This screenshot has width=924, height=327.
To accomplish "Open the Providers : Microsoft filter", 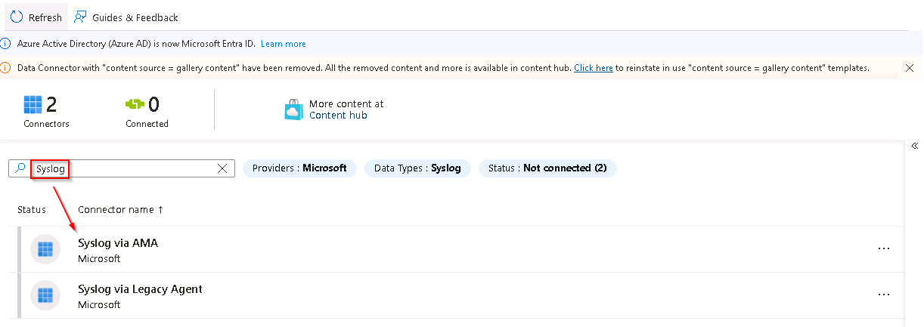I will 299,168.
